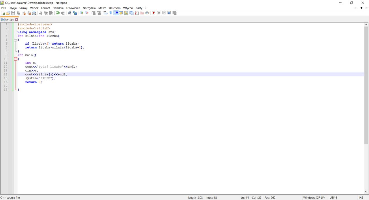Click line number 14 in the margin

(x=6, y=74)
